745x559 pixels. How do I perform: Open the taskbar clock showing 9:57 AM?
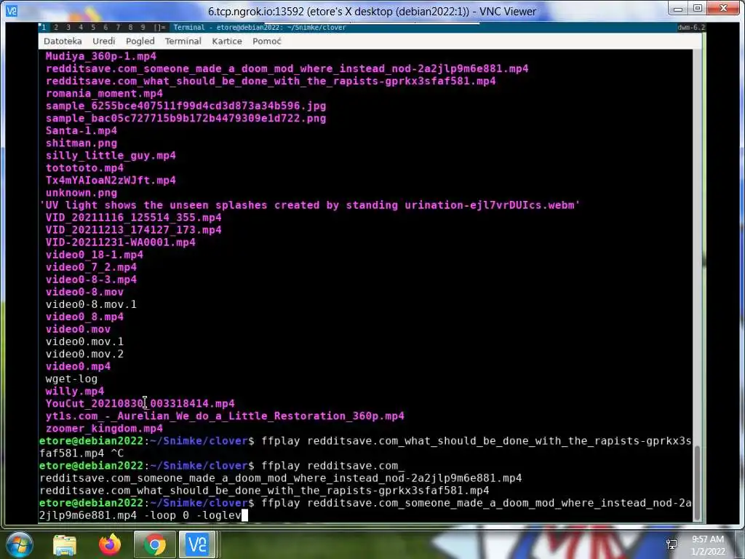tap(708, 545)
